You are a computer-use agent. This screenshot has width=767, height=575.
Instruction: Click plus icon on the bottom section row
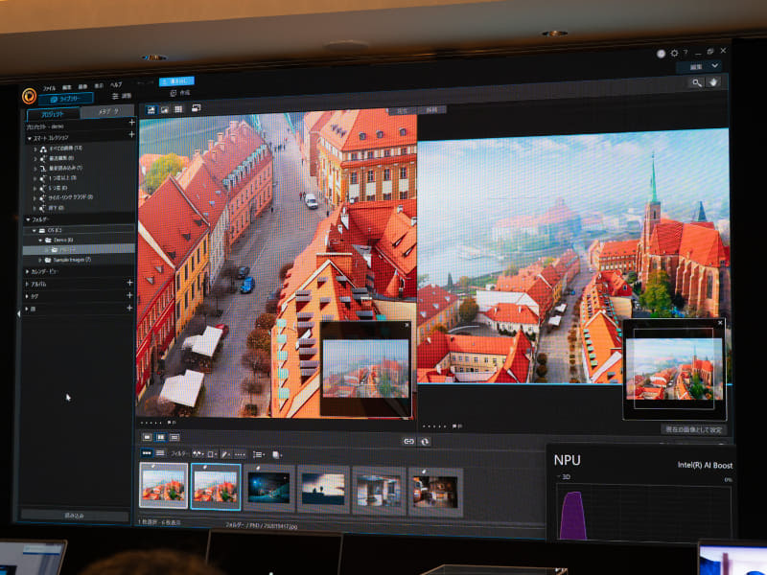pos(129,308)
